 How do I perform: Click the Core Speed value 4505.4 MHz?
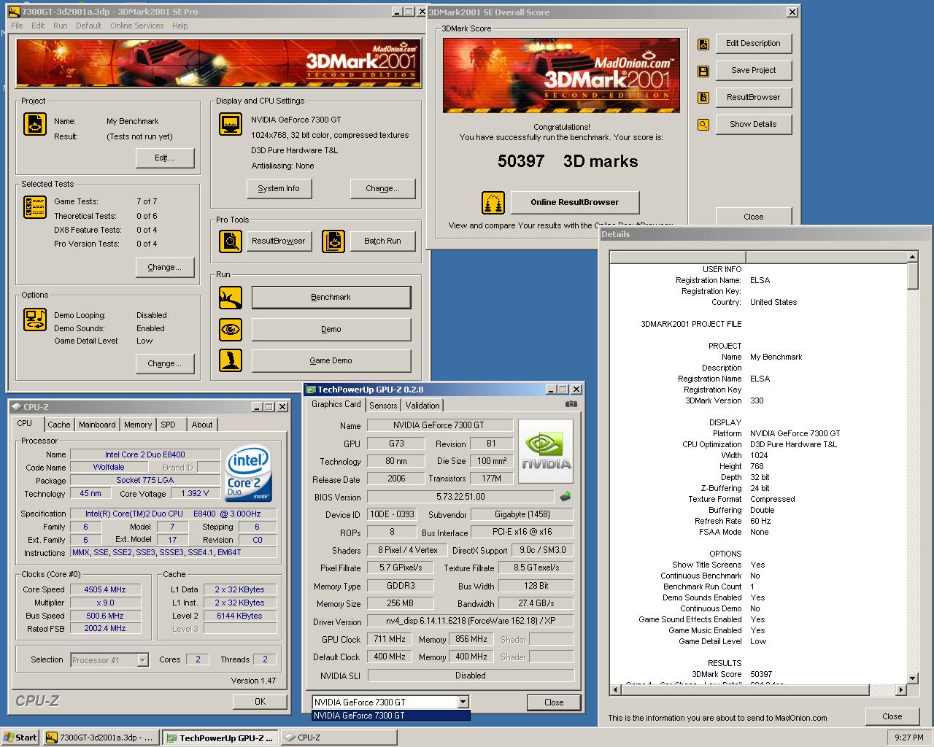105,589
